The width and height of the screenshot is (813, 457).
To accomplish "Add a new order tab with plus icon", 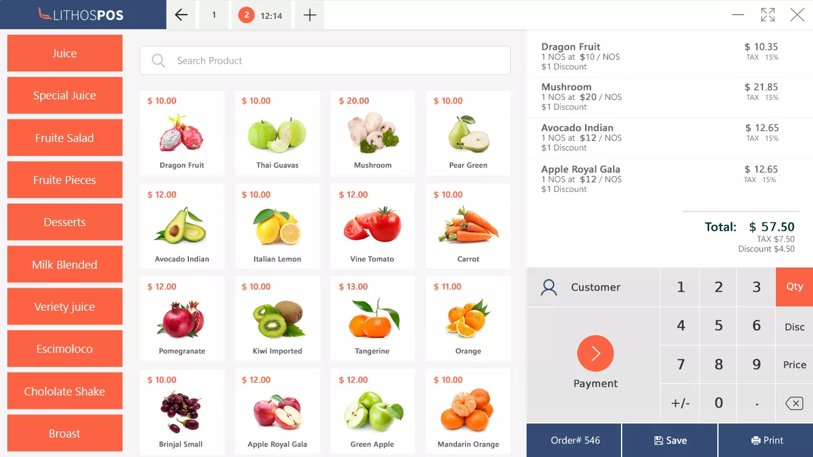I will (310, 15).
